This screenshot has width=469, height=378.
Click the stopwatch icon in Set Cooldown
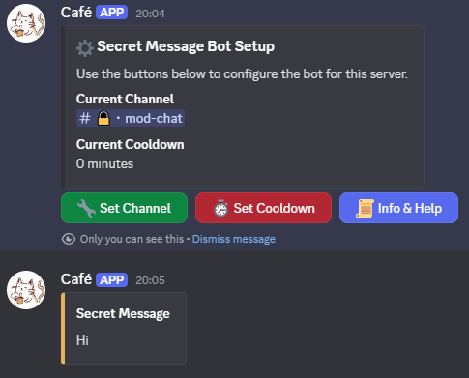coord(221,208)
